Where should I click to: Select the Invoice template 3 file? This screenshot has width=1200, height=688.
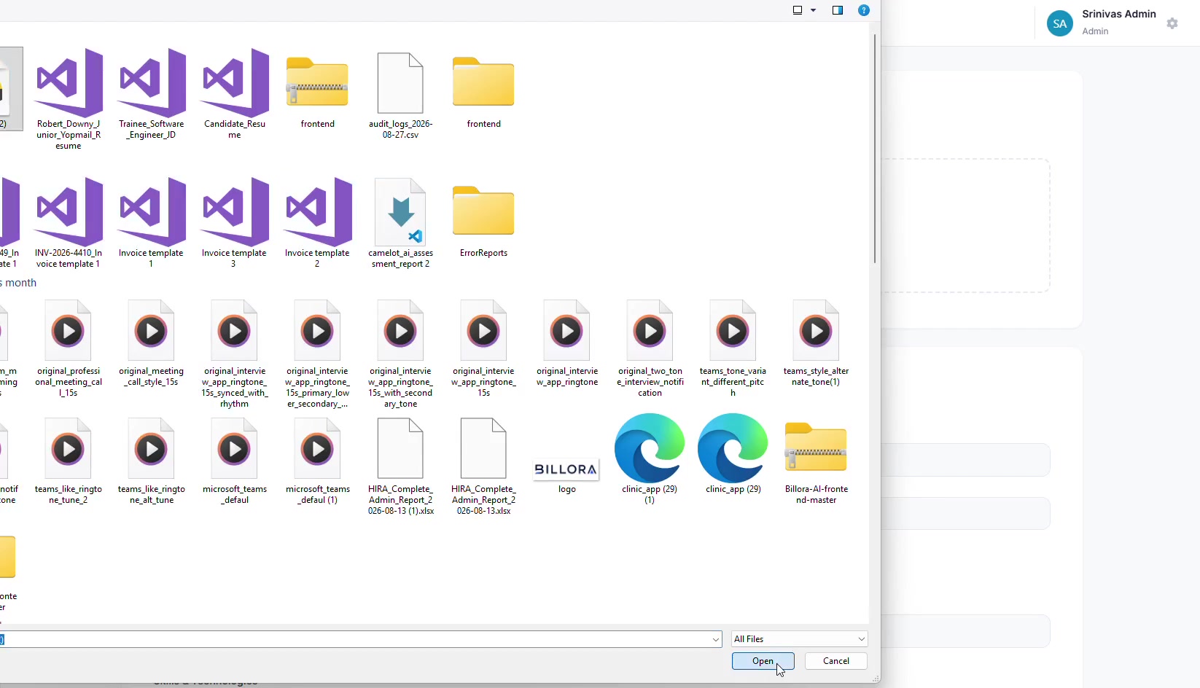click(235, 212)
